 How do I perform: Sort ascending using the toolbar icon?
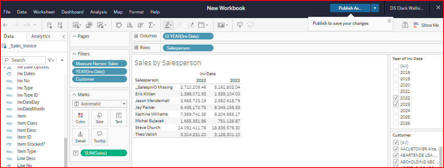click(x=130, y=25)
